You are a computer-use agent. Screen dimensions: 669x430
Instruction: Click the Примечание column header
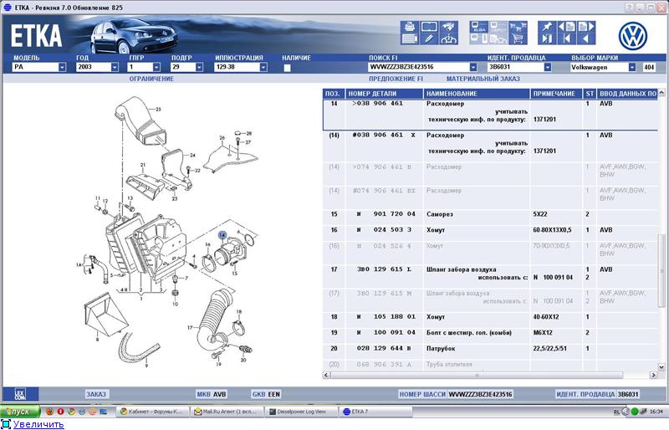556,94
